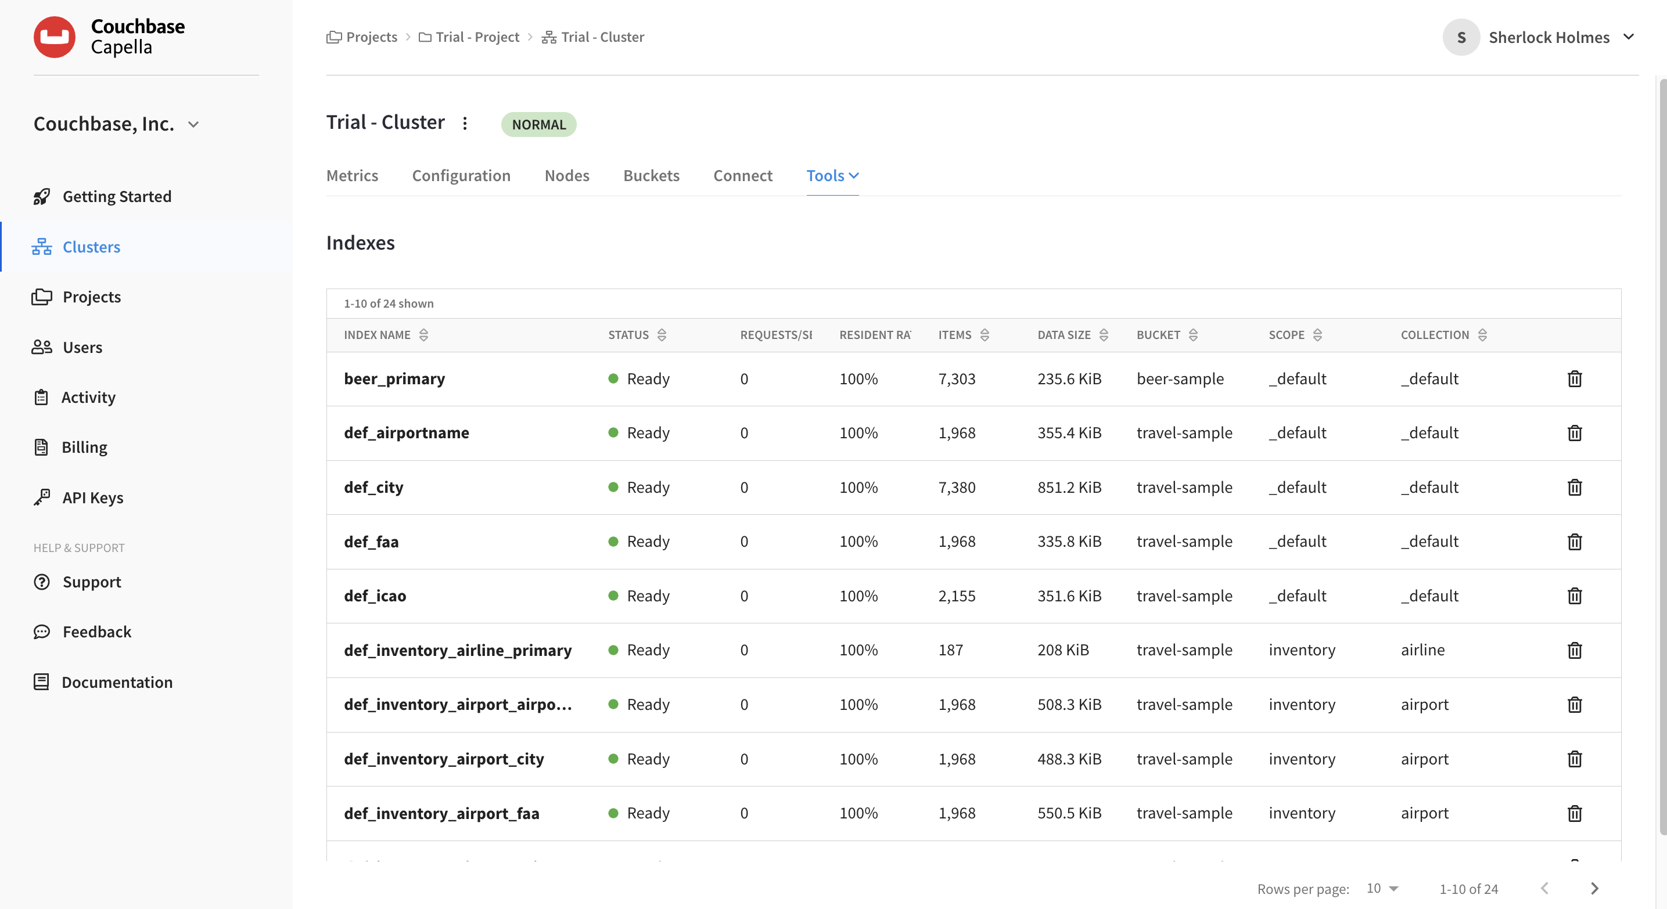The image size is (1667, 909).
Task: Navigate to Trial - Project via breadcrumb
Action: [x=477, y=37]
